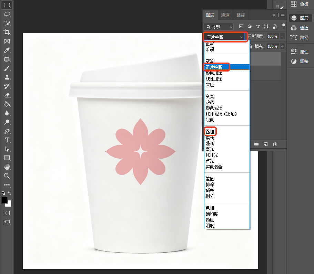
Task: Click the black foreground color swatch
Action: tap(4, 200)
